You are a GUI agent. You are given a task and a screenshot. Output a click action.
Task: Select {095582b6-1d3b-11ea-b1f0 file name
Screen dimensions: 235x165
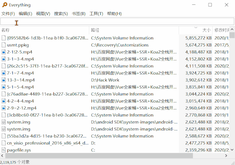48,38
